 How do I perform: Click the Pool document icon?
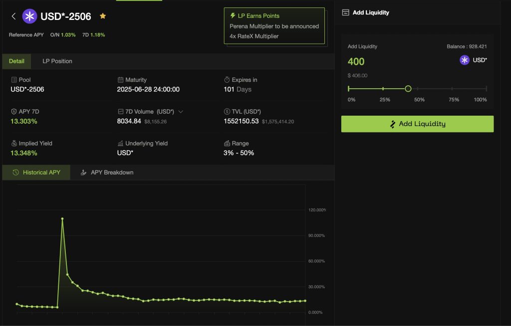[x=14, y=80]
